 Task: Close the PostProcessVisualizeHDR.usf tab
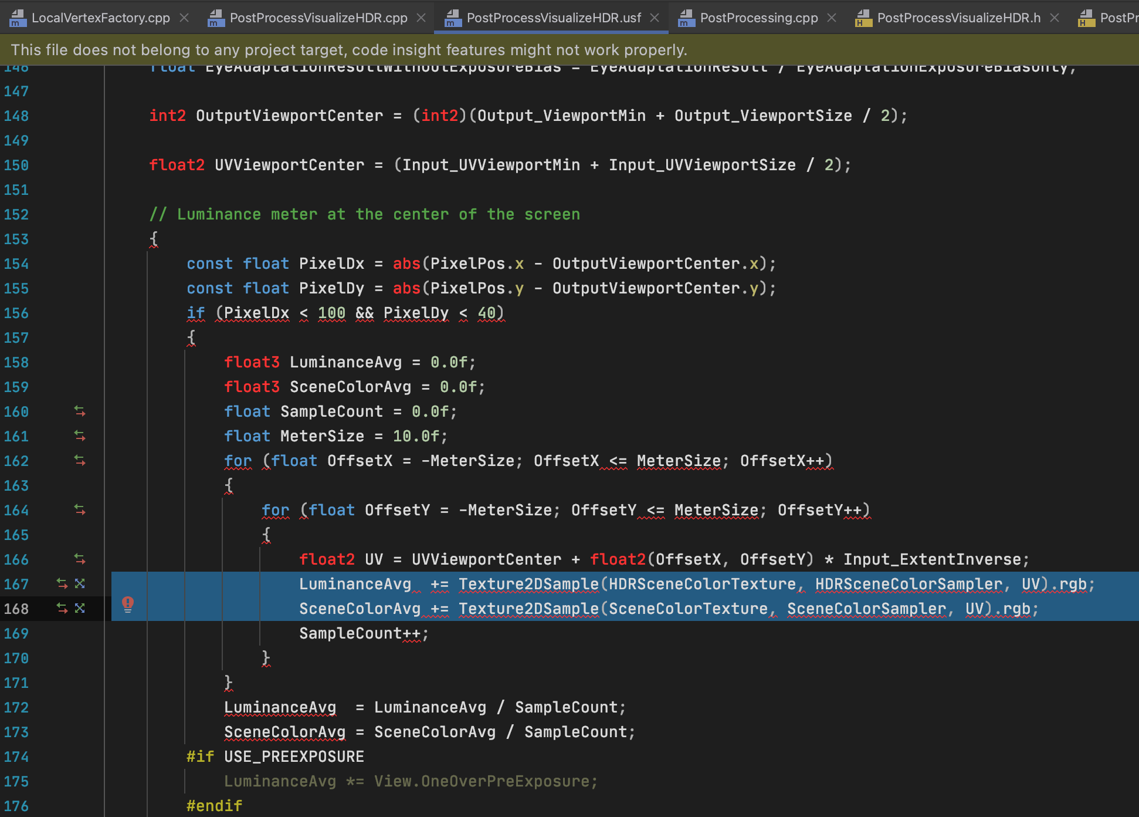[654, 18]
